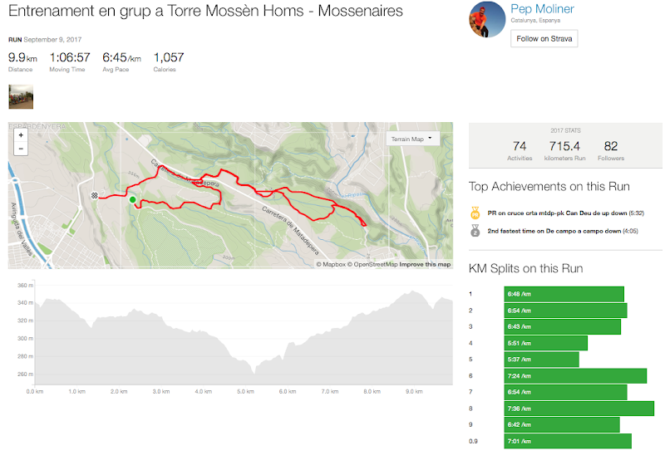Click the silver 2nd fastest medal icon
The height and width of the screenshot is (460, 665).
(475, 231)
